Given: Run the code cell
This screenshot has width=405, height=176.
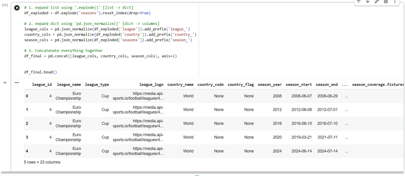Looking at the screenshot, I should pos(17,8).
